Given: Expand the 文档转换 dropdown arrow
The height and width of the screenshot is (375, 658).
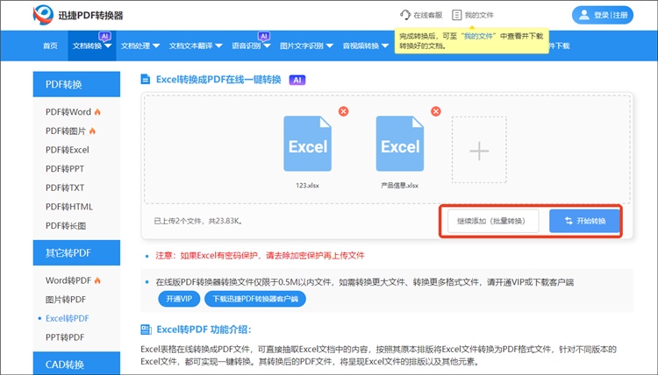Looking at the screenshot, I should pyautogui.click(x=108, y=46).
